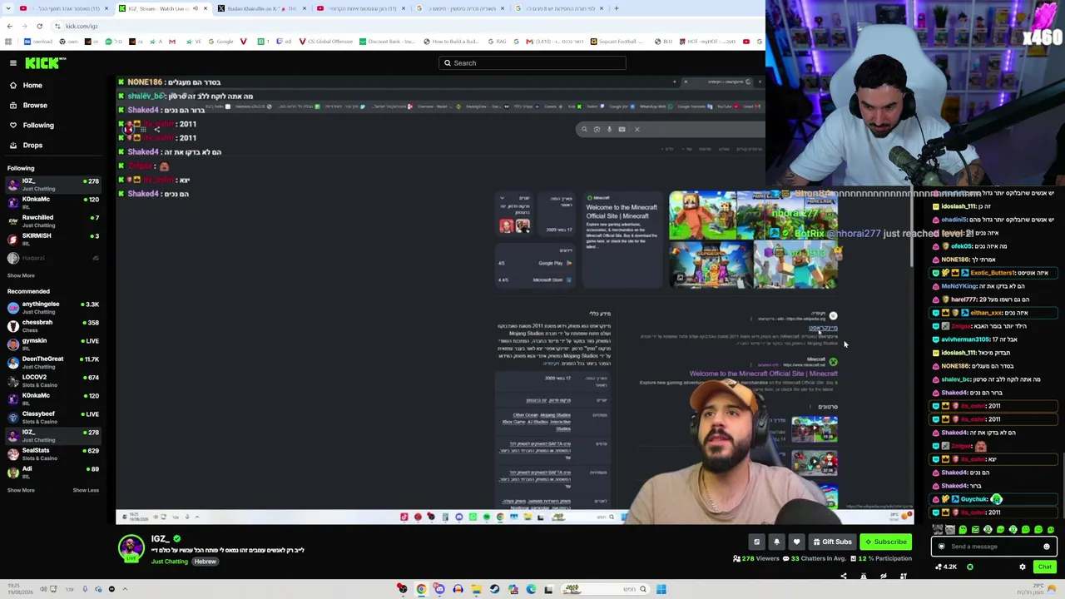Open Discount Bank bookmark
1065x599 pixels.
(387, 42)
